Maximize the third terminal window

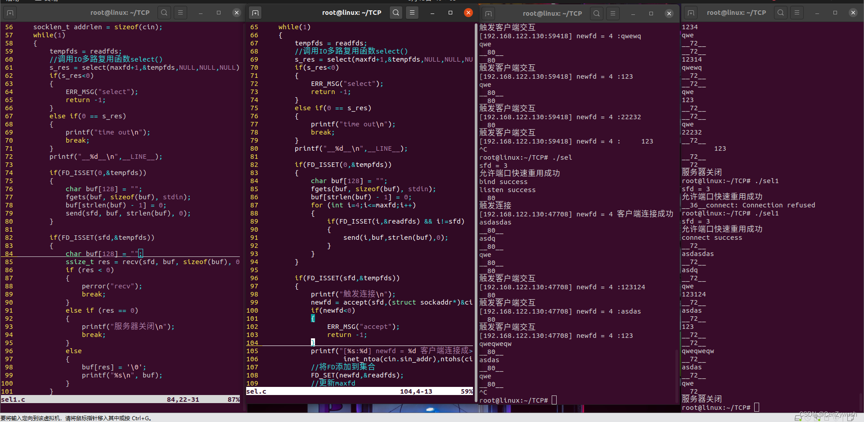point(651,13)
